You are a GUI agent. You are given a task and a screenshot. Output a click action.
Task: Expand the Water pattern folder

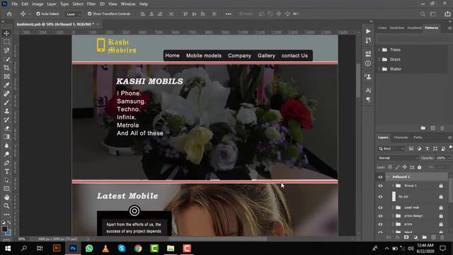point(379,69)
